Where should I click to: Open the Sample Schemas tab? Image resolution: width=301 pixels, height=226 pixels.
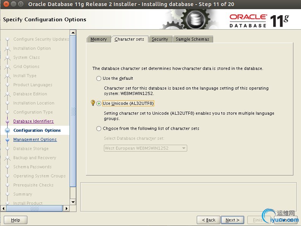[x=193, y=39]
